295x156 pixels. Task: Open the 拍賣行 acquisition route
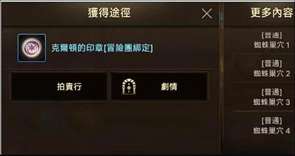click(59, 87)
